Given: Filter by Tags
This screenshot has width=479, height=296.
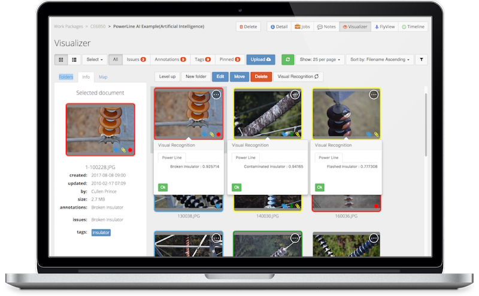Looking at the screenshot, I should coord(203,60).
